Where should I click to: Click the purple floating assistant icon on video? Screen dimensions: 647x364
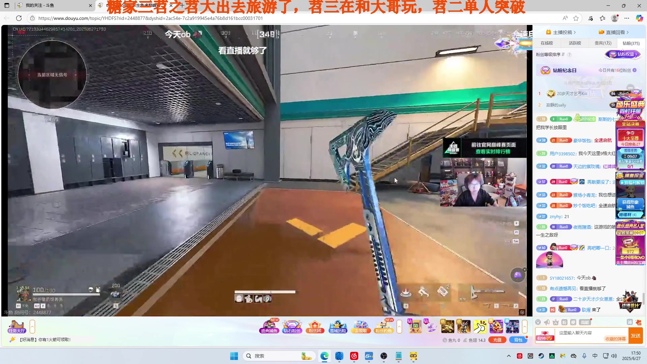[518, 275]
